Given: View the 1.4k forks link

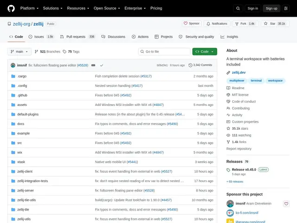Looking at the screenshot, I should tap(236, 142).
